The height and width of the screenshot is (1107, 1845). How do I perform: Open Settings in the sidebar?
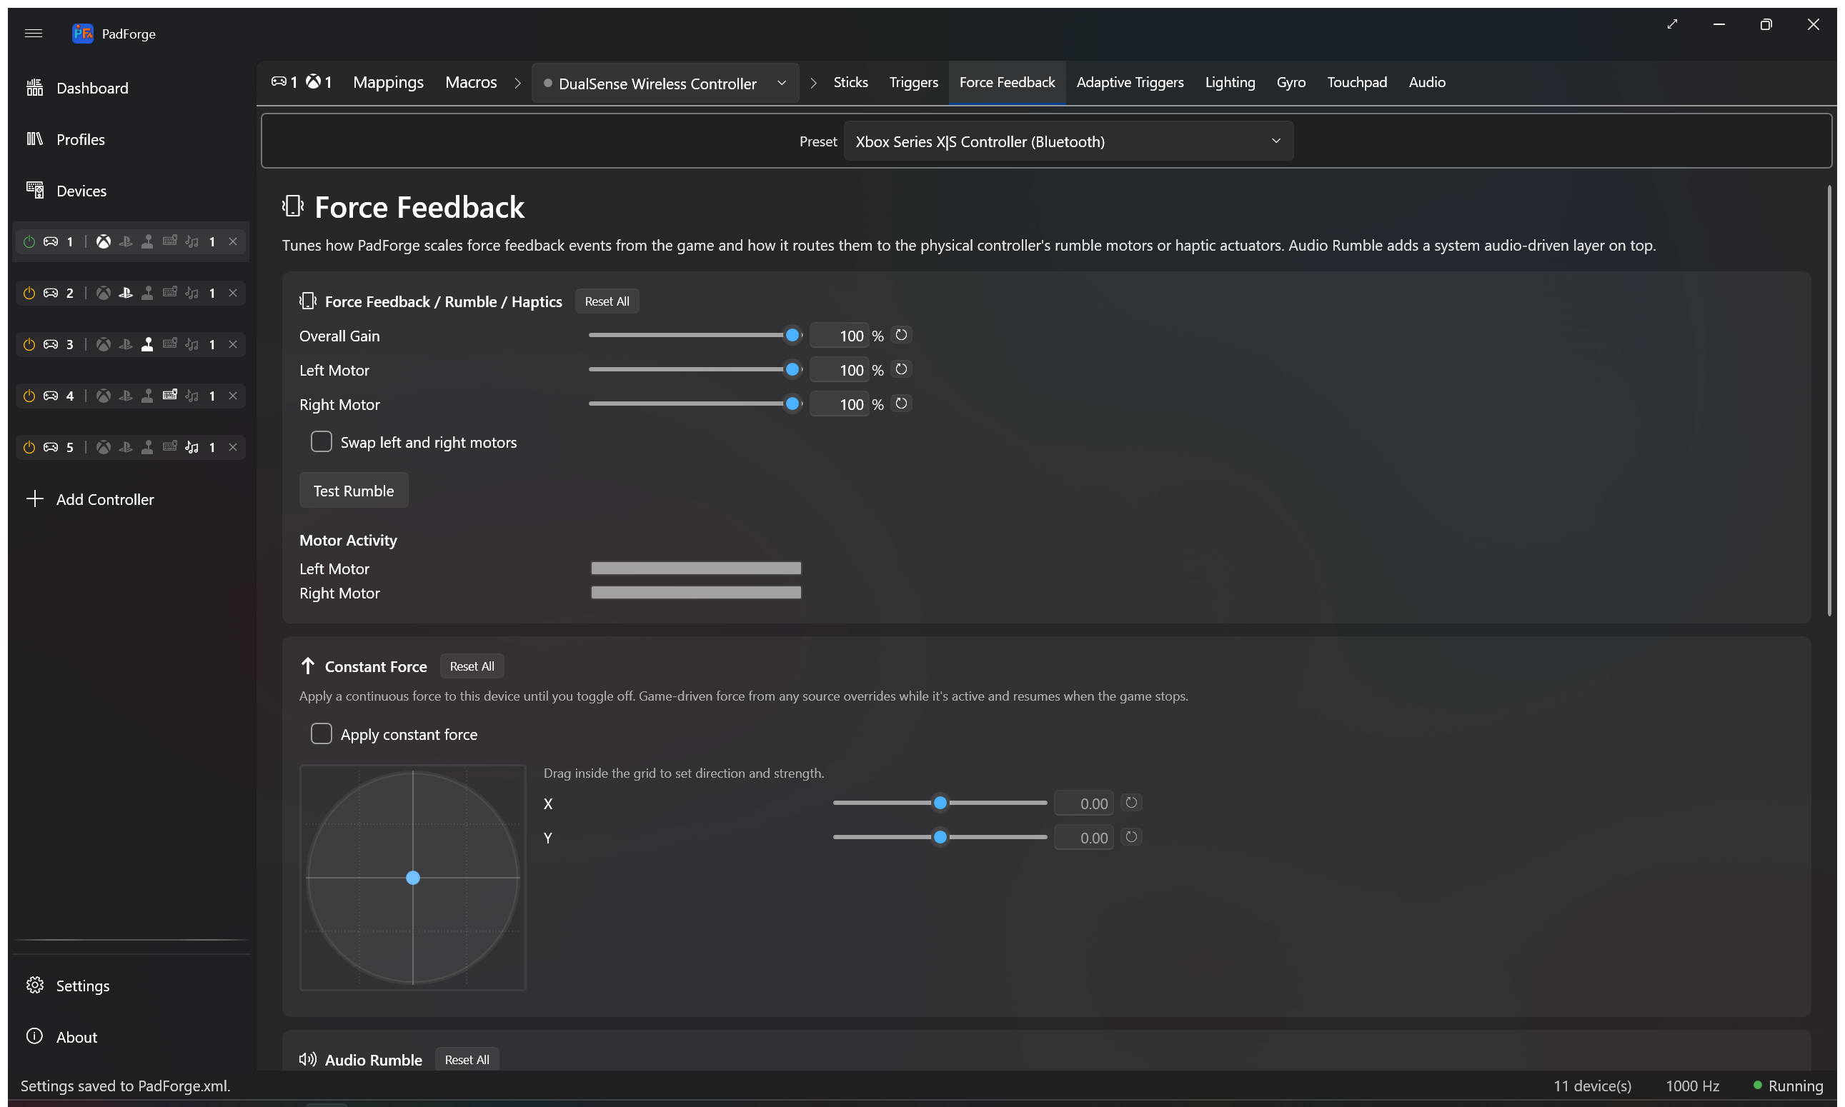click(x=131, y=986)
